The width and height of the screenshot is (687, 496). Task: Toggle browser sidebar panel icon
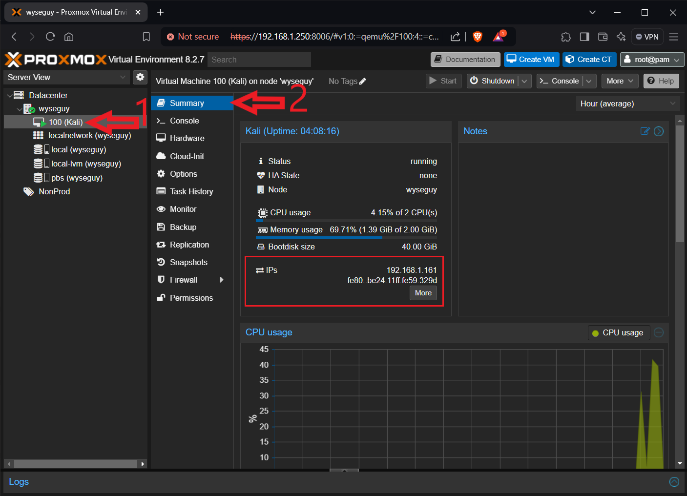tap(584, 37)
